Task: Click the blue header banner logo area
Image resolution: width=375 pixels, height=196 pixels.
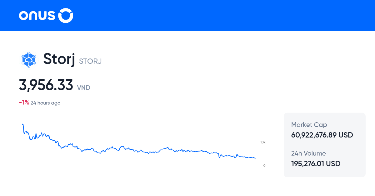Action: coord(46,15)
